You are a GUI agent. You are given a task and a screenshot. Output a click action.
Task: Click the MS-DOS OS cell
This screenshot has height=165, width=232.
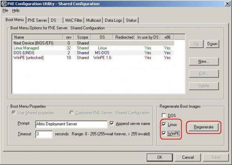(x=102, y=53)
